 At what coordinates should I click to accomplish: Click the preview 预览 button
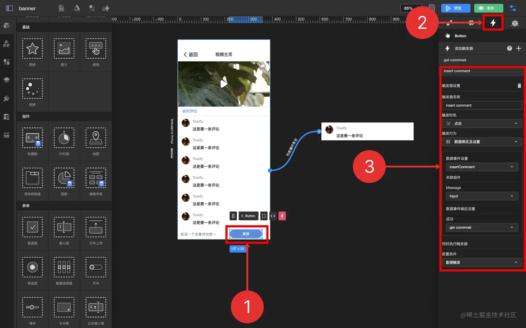point(456,8)
